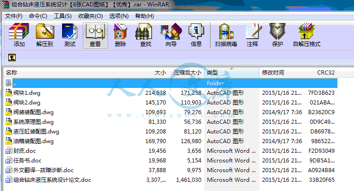Click size value 37,888
Image resolution: width=354 pixels, height=191 pixels.
pyautogui.click(x=157, y=170)
